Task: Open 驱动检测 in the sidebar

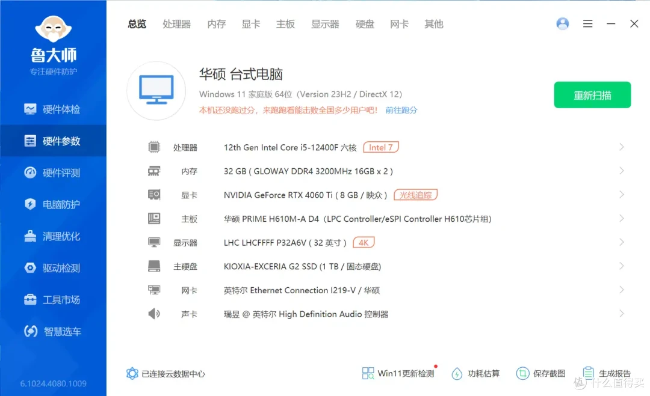Action: [53, 268]
